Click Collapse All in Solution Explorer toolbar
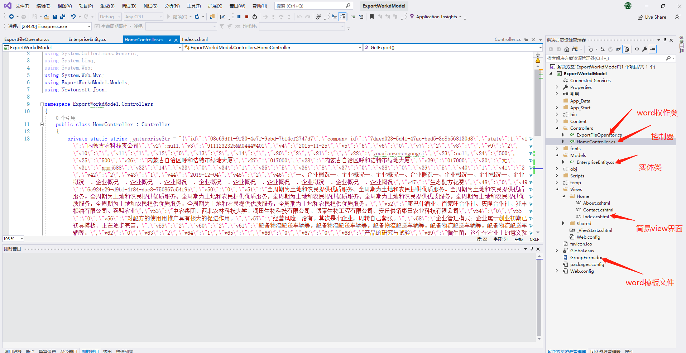The image size is (686, 353). 618,49
